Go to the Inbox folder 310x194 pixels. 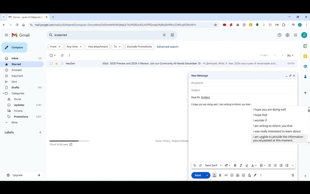pos(15,58)
